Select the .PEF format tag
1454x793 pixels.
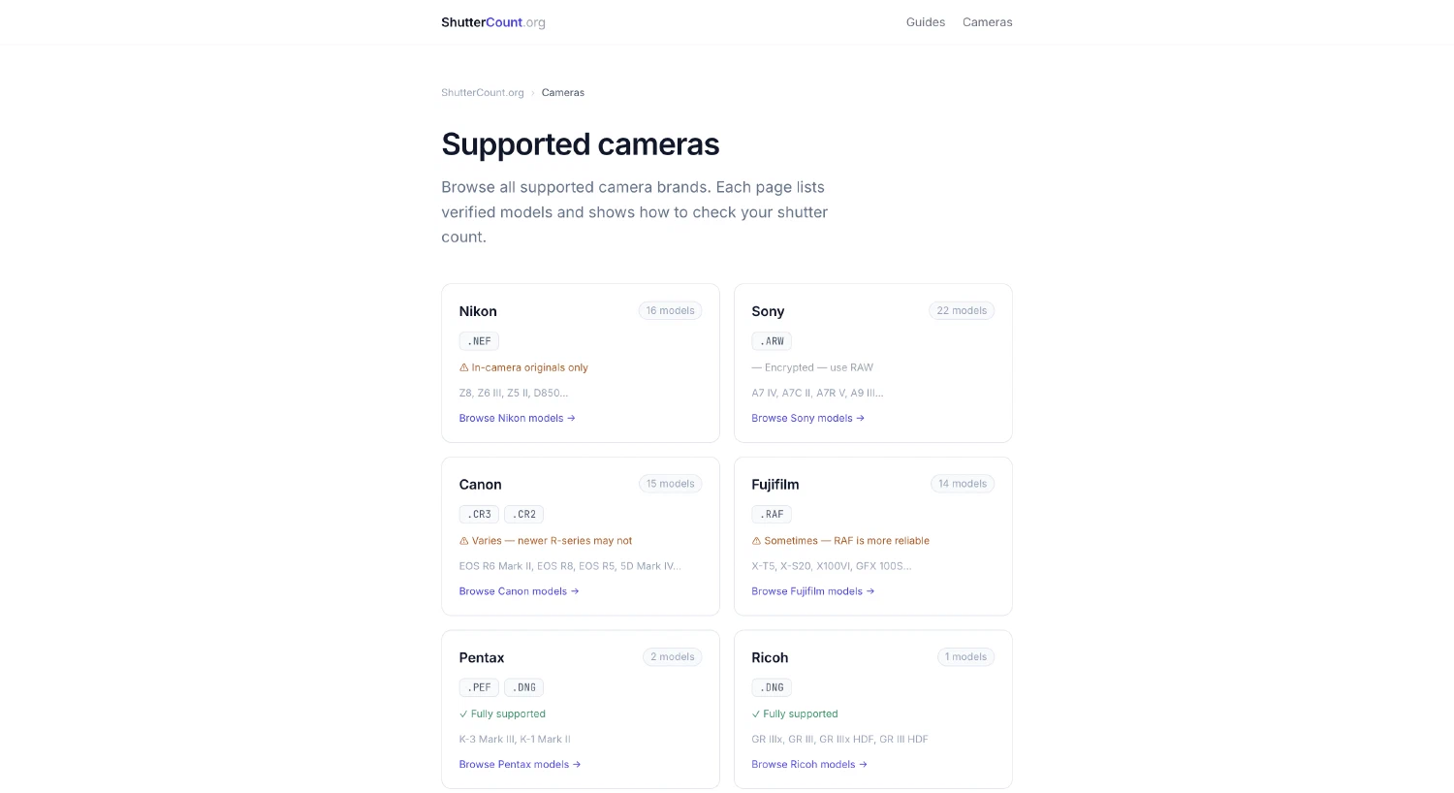pos(479,687)
